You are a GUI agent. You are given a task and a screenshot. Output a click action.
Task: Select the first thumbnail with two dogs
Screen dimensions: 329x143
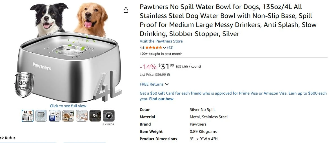[28, 116]
